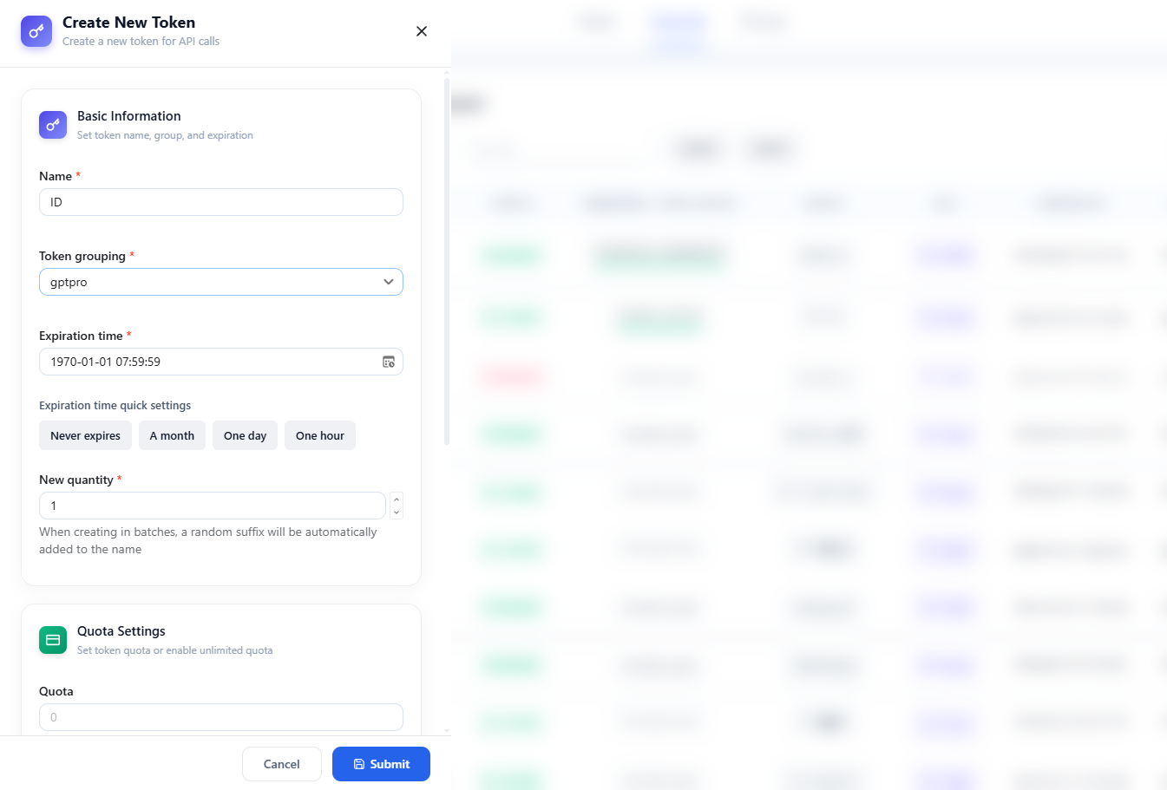Viewport: 1167px width, 790px height.
Task: Decrease New quantity with down arrow
Action: coord(397,513)
